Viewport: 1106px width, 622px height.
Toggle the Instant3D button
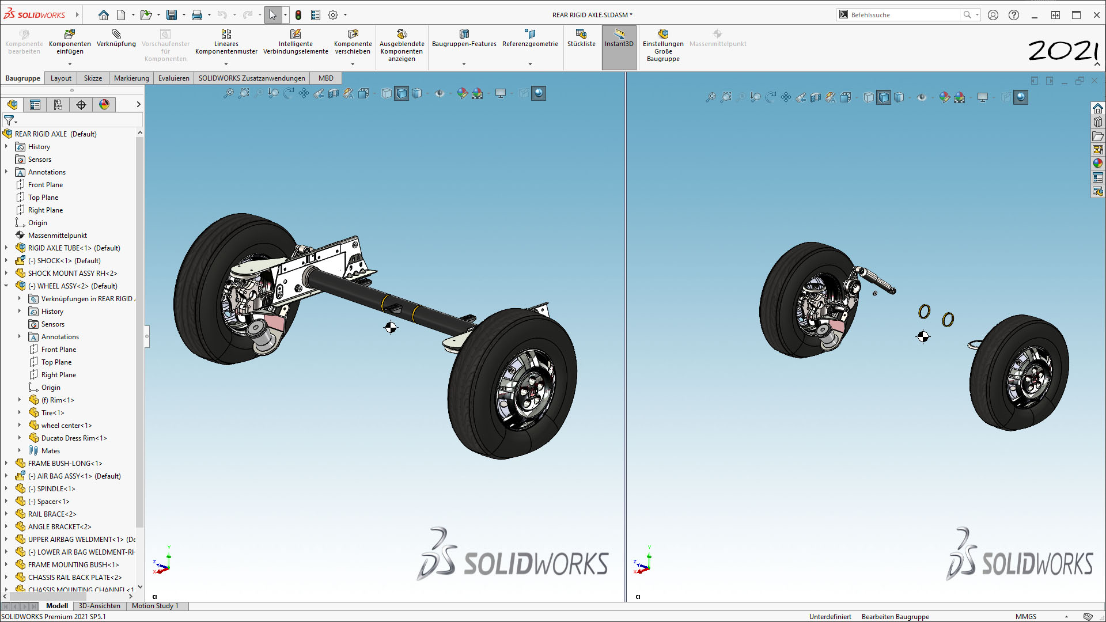[619, 47]
